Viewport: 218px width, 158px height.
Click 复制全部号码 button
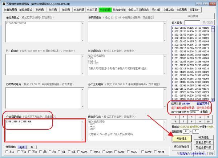click(x=204, y=142)
